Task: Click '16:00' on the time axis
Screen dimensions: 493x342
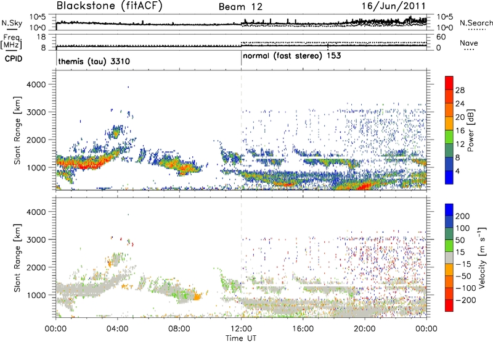Action: coord(303,329)
